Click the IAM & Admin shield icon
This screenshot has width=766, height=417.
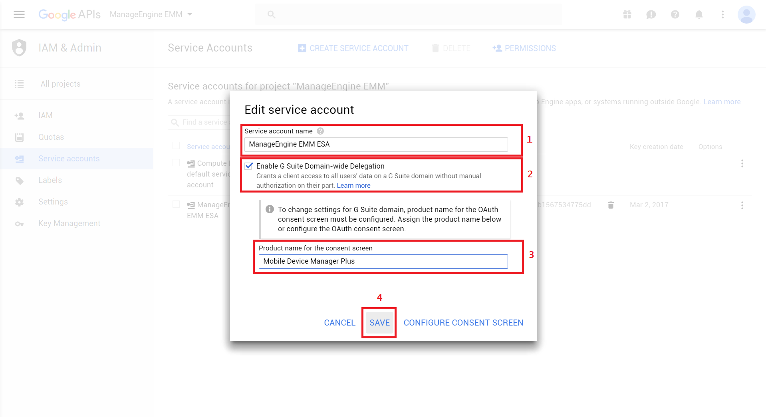19,48
